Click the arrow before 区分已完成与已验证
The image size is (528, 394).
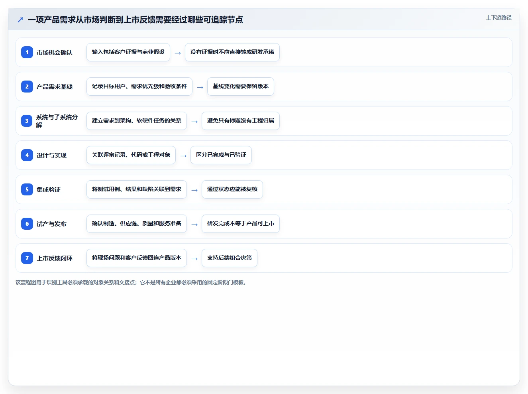tap(183, 156)
